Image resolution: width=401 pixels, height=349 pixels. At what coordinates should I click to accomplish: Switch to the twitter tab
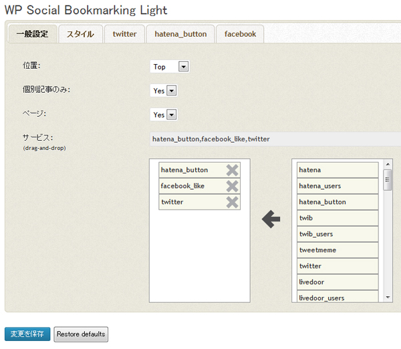tap(124, 34)
